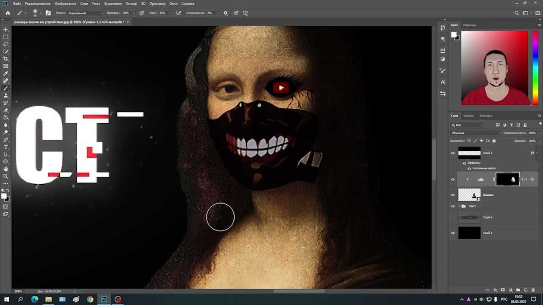Switch to the Образцы tab

(470, 25)
